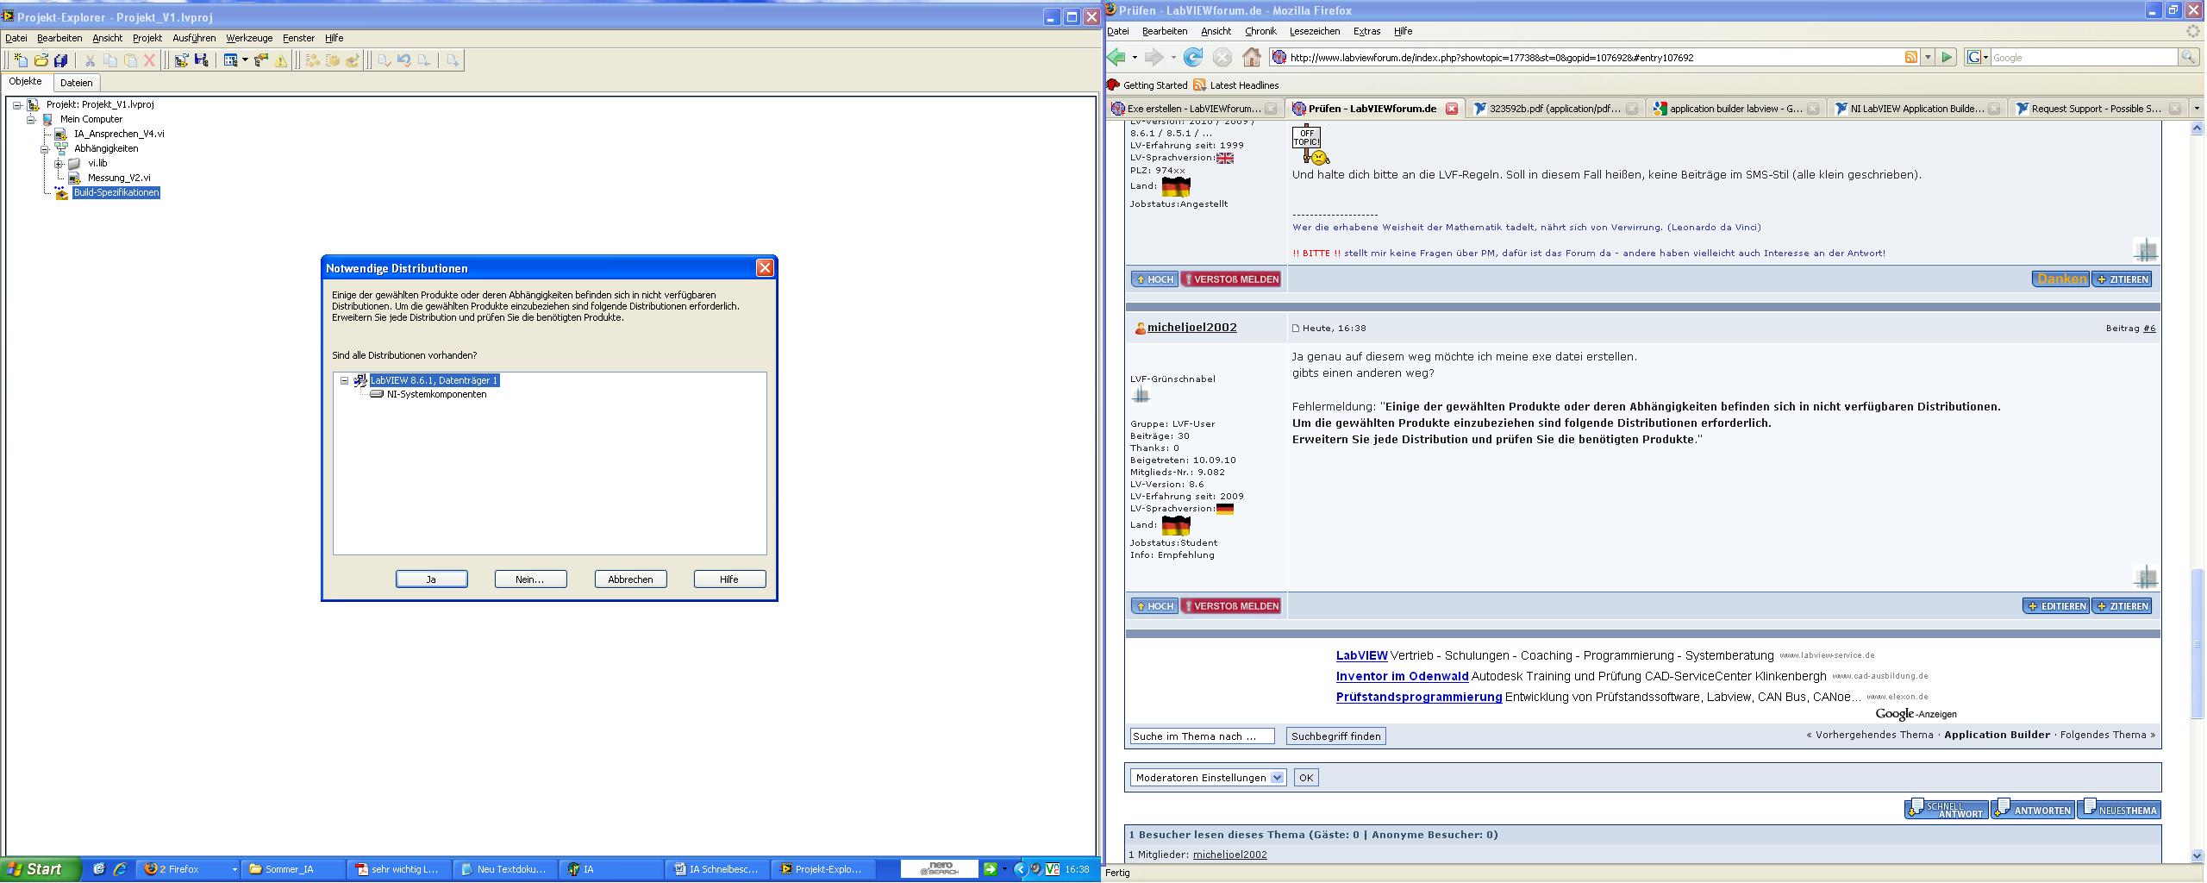Collapse the Projekt: Projekt_V1.lvproj tree node
The height and width of the screenshot is (883, 2207).
coord(17,105)
